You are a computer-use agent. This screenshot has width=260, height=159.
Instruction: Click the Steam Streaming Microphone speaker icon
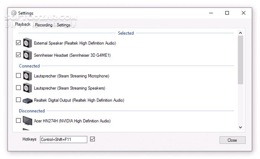[x=27, y=76]
